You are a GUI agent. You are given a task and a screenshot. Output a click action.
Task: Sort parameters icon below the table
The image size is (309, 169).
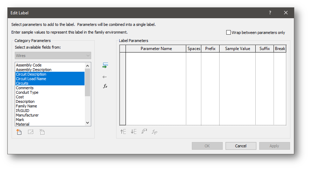point(144,131)
